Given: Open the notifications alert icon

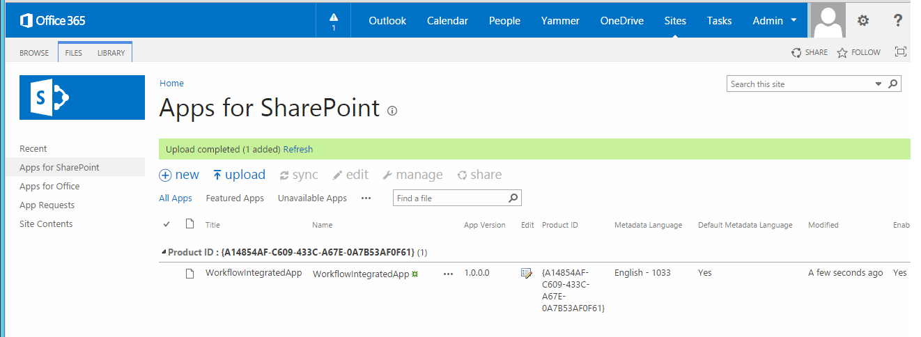Looking at the screenshot, I should coord(333,21).
